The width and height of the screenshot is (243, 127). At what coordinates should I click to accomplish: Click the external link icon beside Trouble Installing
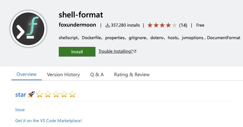point(135,51)
